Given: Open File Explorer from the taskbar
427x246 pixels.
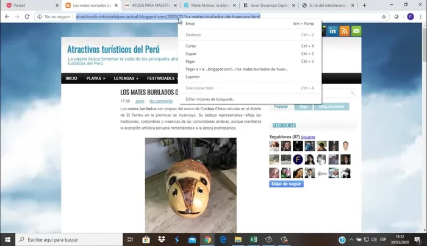Looking at the screenshot, I should (238, 239).
